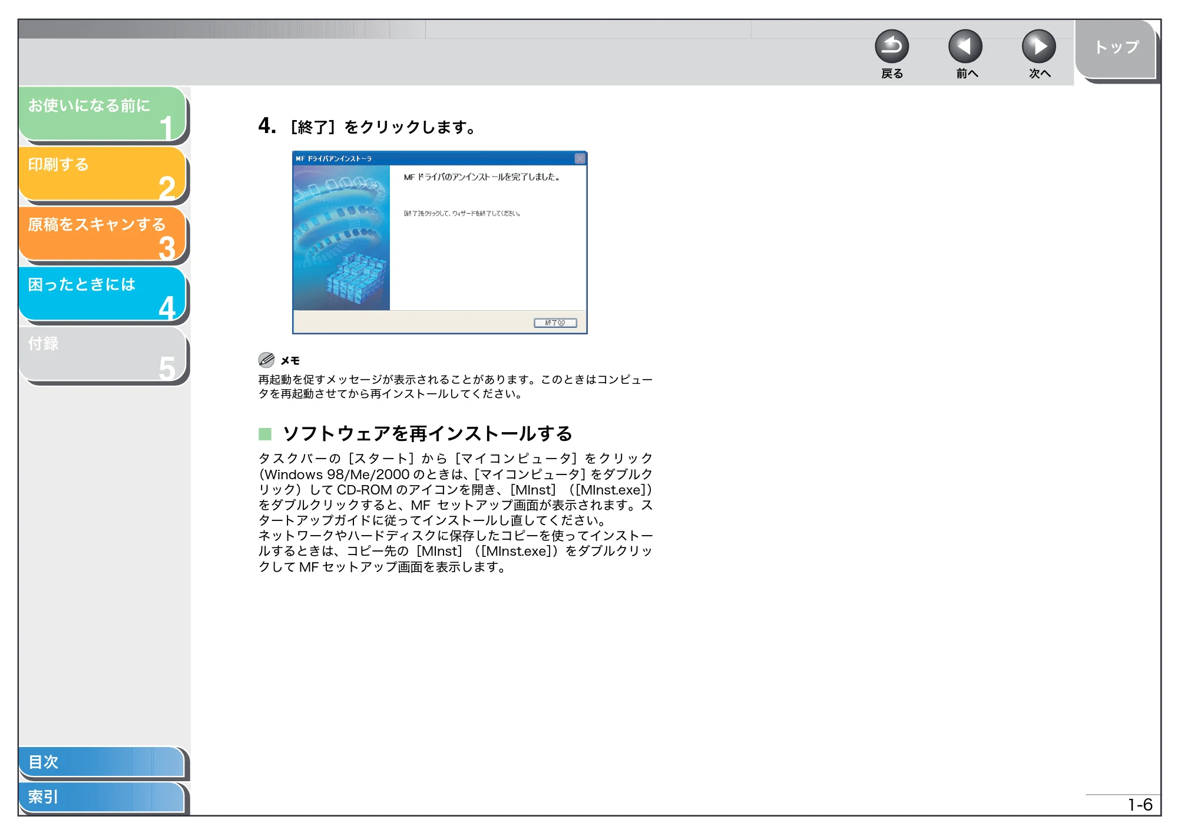Click page number 1-6
This screenshot has width=1178, height=833.
[1140, 805]
